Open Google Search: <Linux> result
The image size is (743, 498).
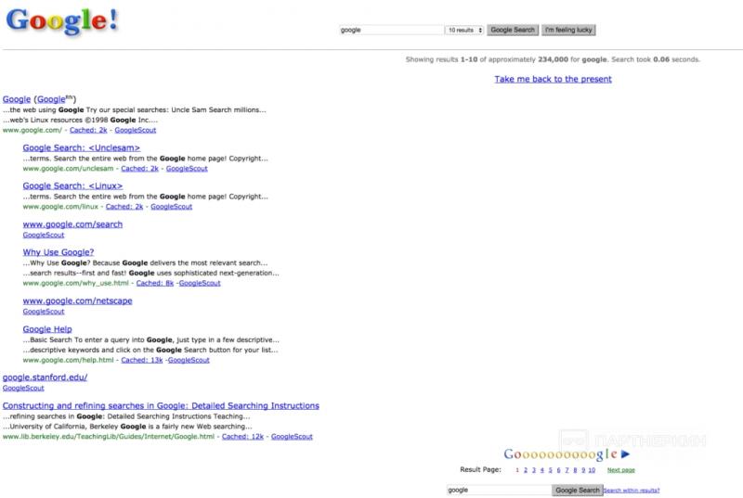tap(72, 185)
